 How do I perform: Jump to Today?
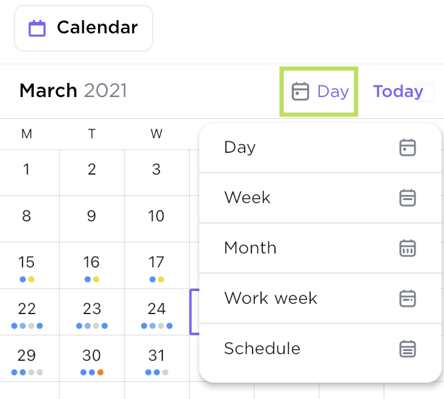pyautogui.click(x=397, y=92)
